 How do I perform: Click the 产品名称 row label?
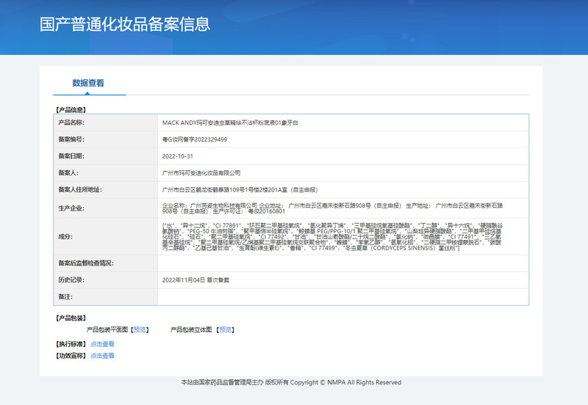coord(71,123)
